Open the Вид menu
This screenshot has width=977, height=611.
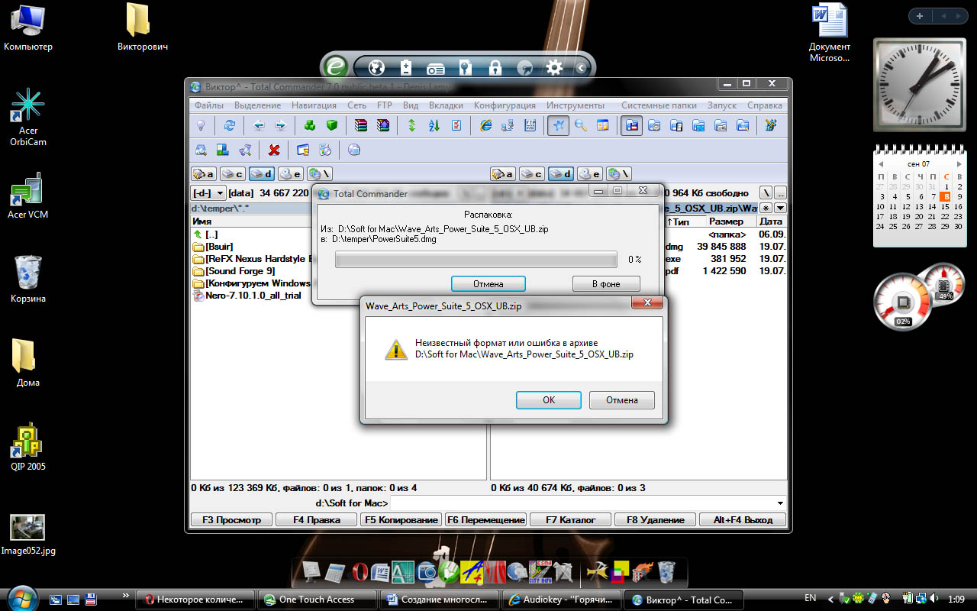coord(411,105)
